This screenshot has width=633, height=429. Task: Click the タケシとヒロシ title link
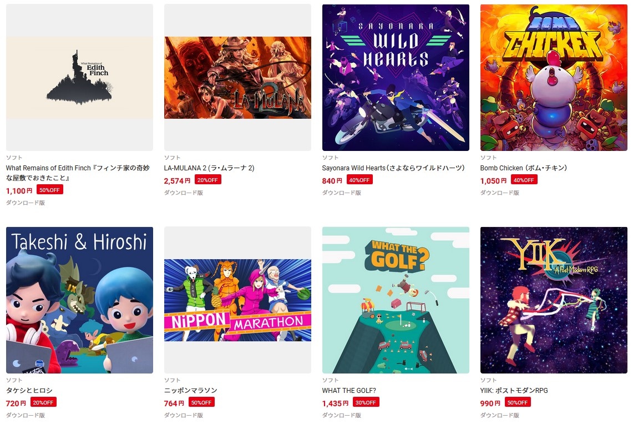tap(29, 391)
